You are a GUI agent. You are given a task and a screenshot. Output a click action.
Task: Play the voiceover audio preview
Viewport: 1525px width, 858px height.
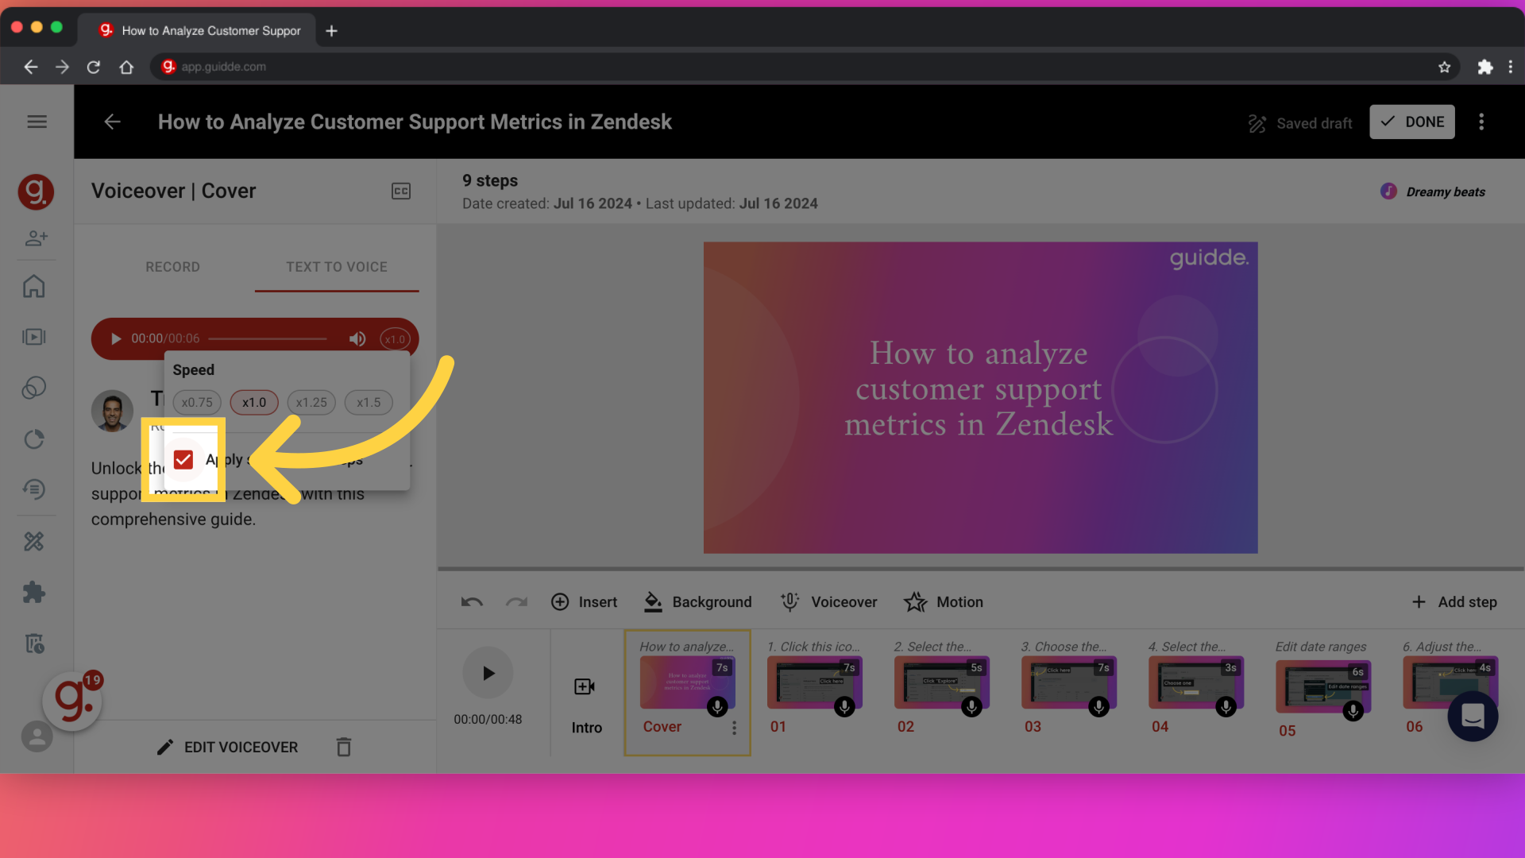coord(116,339)
